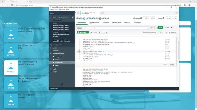Screen dimensions: 197x110
Task: Click the sidebar filter data field
Action: (63, 45)
